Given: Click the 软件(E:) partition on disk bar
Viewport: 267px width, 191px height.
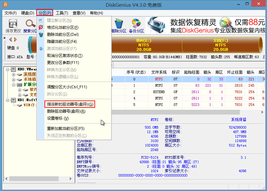Looking at the screenshot, I should coord(147,45).
